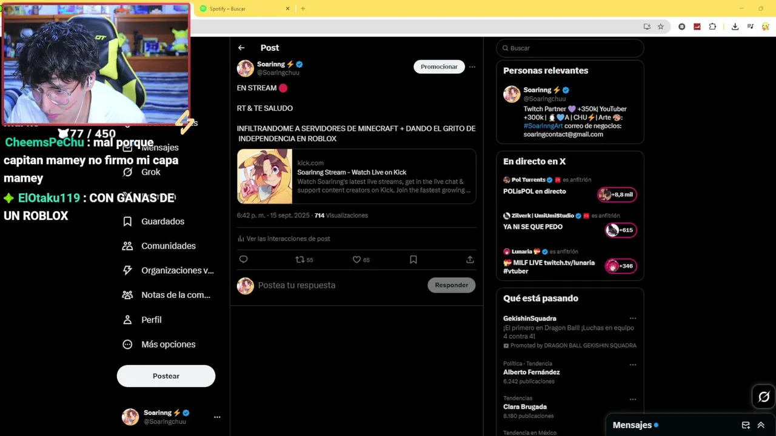This screenshot has height=436, width=776.
Task: Click the Buscar search field
Action: coord(570,48)
